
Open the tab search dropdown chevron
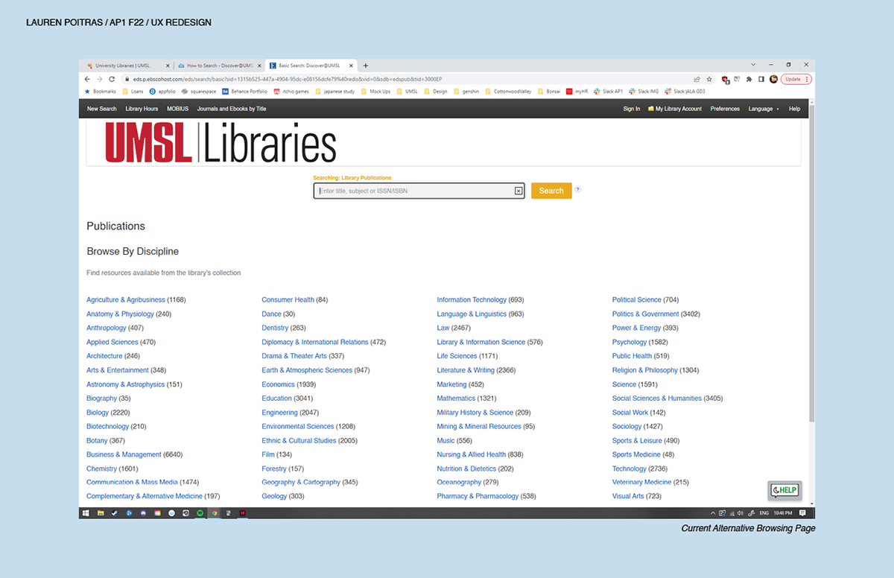click(753, 65)
